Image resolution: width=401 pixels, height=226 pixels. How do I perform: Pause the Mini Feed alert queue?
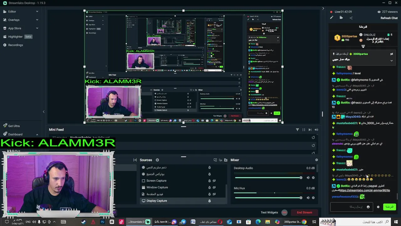pyautogui.click(x=304, y=130)
